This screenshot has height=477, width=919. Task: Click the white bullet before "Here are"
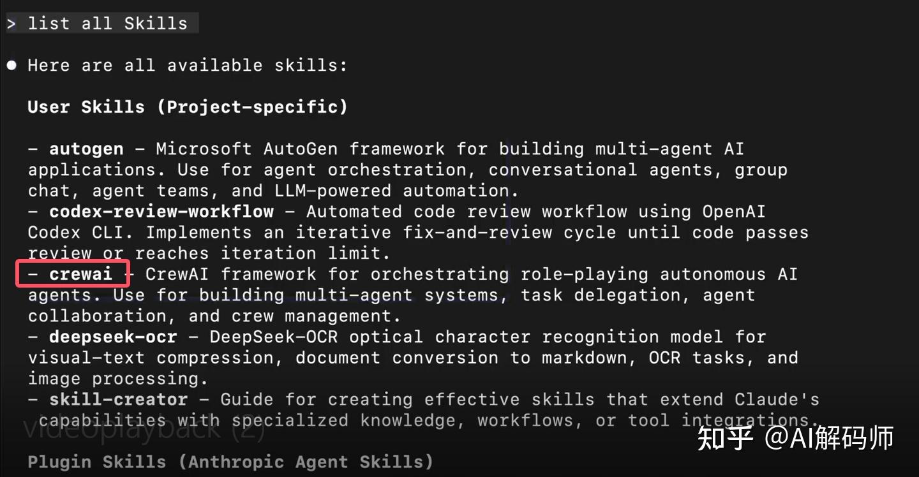click(x=11, y=65)
